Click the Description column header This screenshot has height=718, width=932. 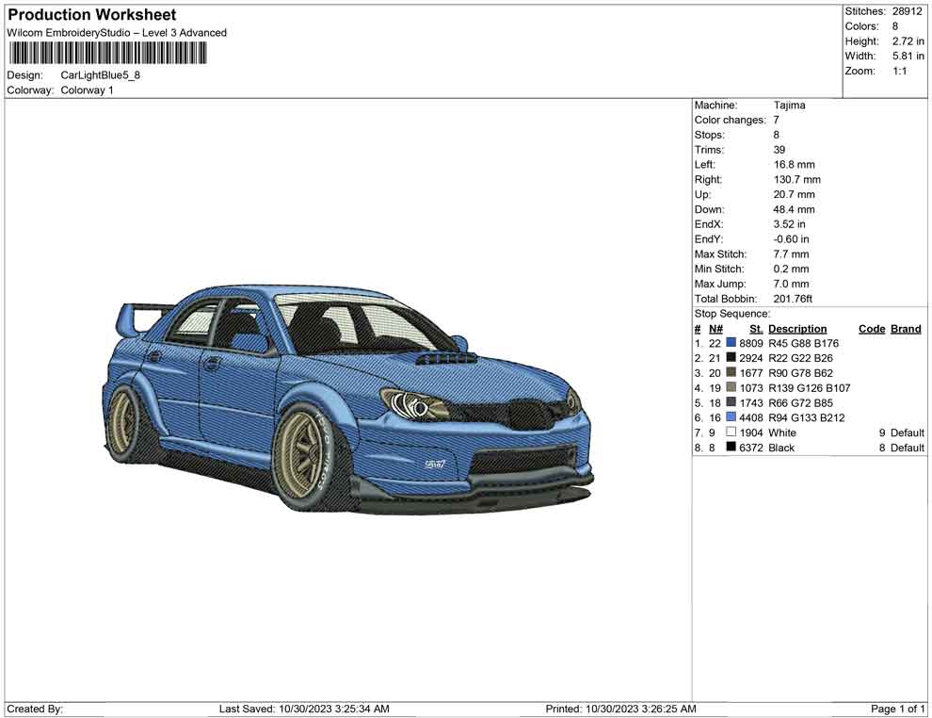[796, 329]
